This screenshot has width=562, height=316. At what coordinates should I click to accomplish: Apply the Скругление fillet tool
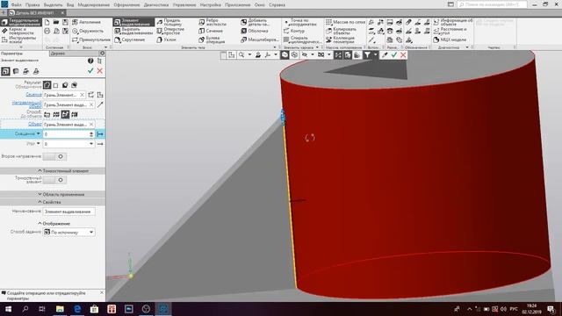coord(129,39)
